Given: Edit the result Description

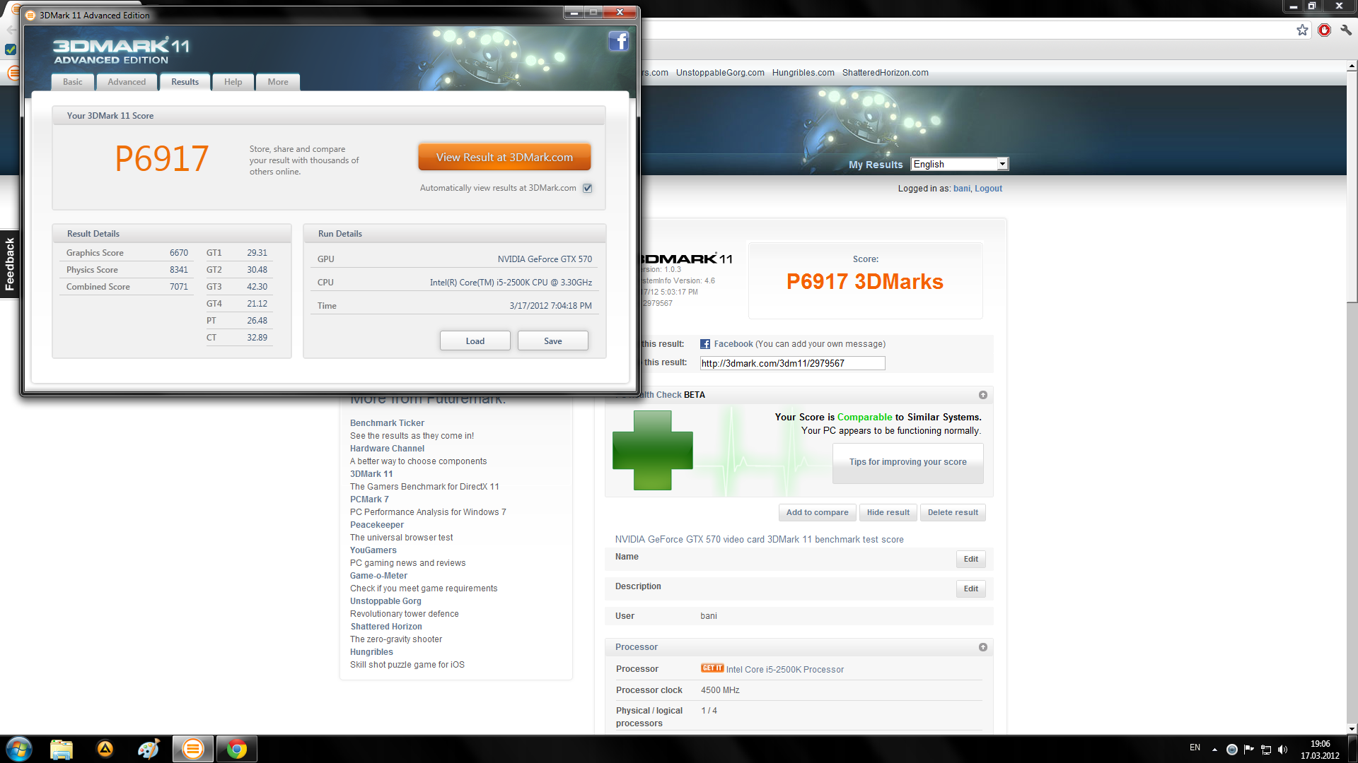Looking at the screenshot, I should pyautogui.click(x=971, y=589).
